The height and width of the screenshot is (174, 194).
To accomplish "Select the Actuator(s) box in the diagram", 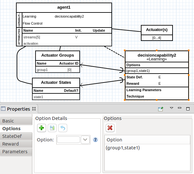I will [x=157, y=30].
